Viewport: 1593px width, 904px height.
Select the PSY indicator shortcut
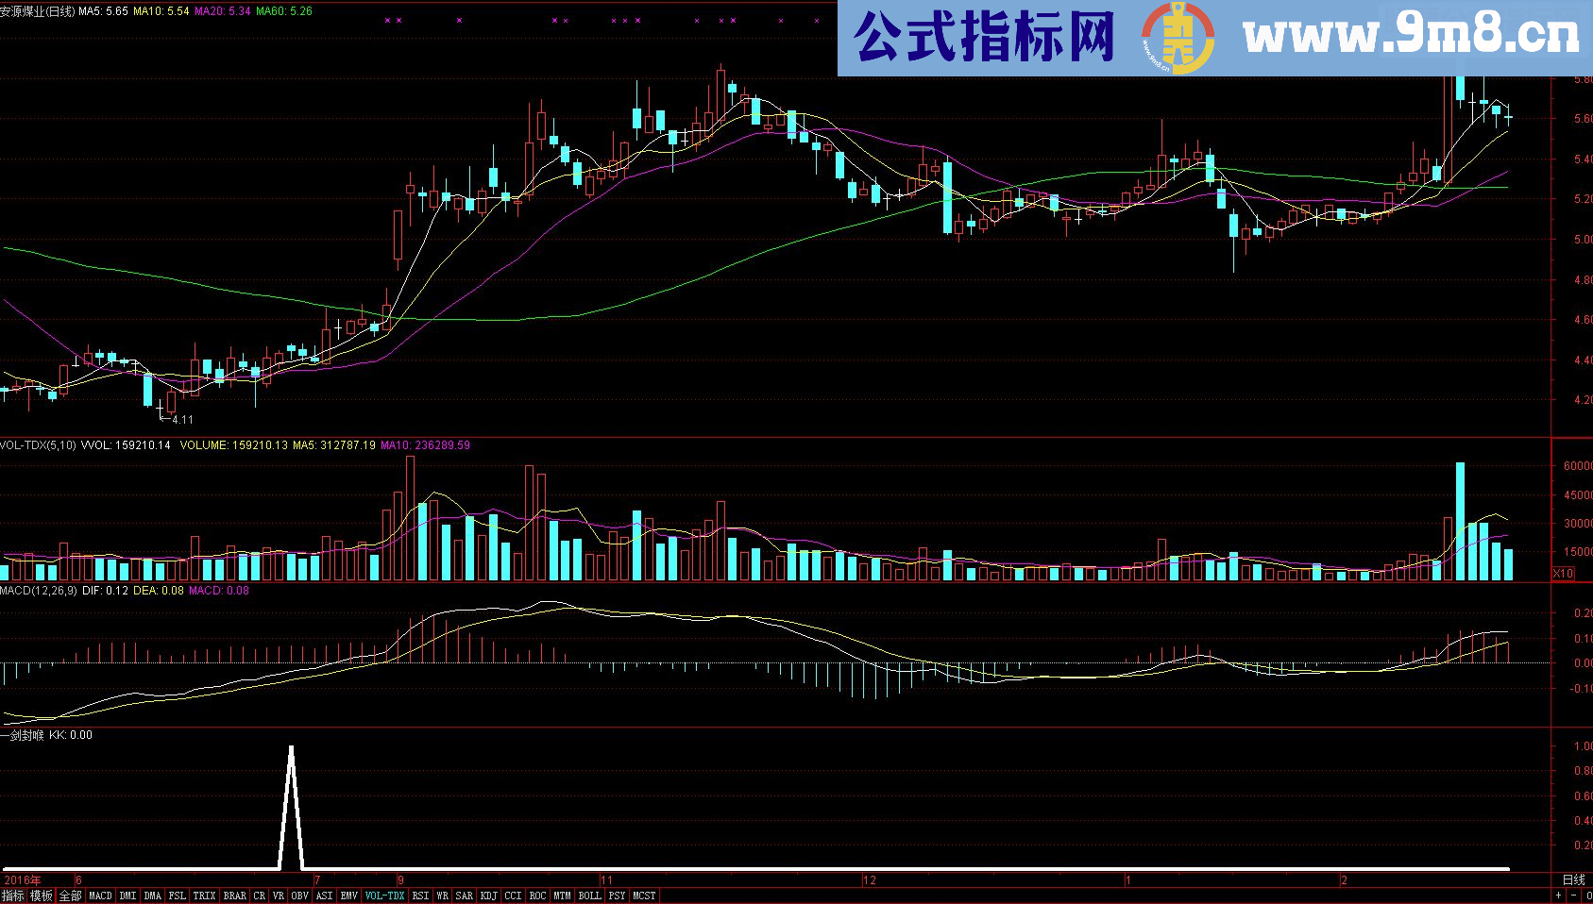point(616,895)
